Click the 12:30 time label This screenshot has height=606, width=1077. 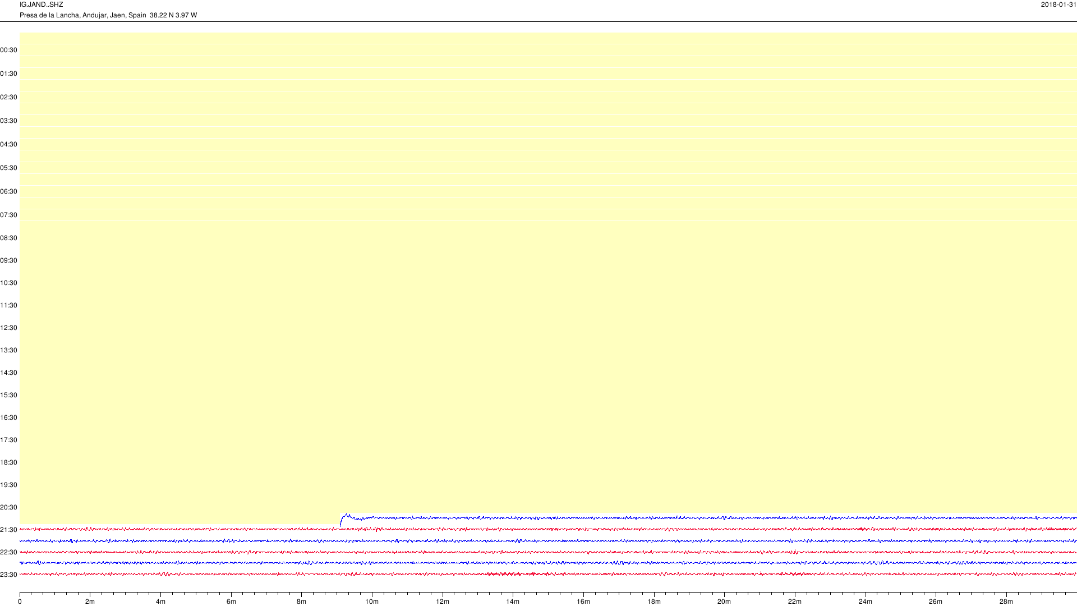pyautogui.click(x=8, y=328)
